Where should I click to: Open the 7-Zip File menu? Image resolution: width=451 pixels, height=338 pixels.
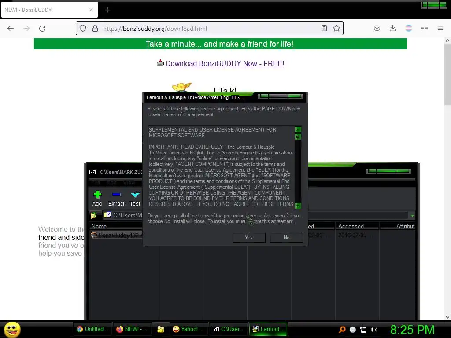tap(96, 182)
